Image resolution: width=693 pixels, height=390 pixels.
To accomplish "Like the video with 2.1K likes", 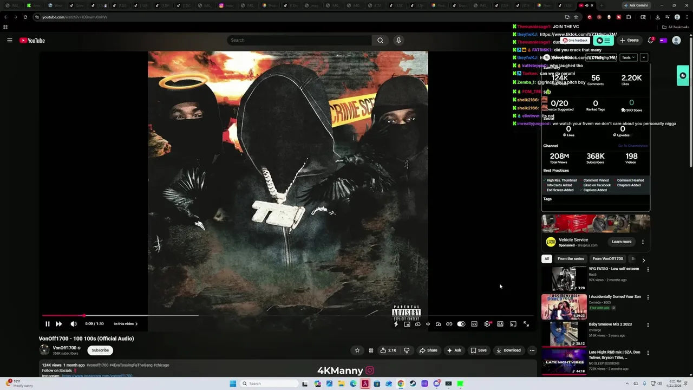I will [388, 350].
